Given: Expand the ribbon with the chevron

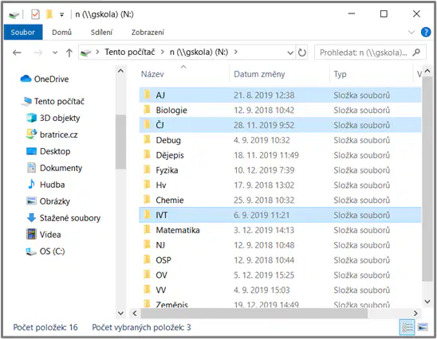Looking at the screenshot, I should point(411,33).
